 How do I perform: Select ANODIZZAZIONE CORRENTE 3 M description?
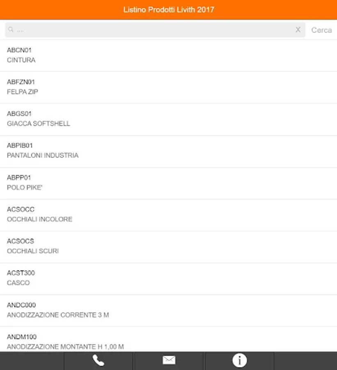click(58, 315)
